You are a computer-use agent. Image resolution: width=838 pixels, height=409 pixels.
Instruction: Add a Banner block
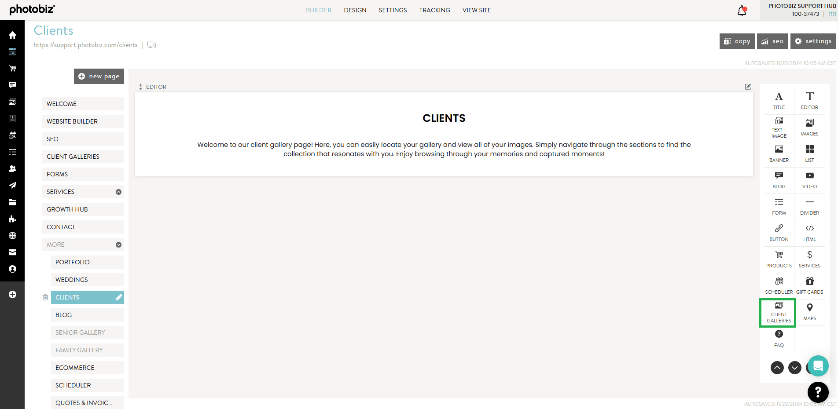pos(779,153)
